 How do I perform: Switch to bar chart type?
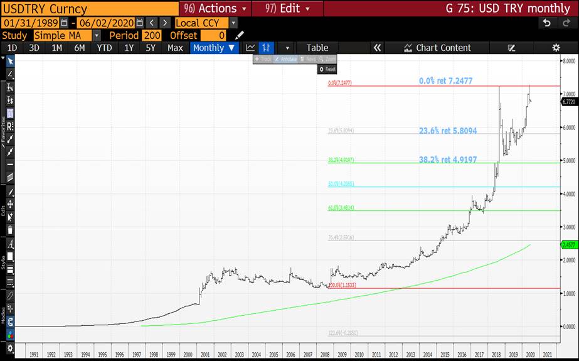266,48
